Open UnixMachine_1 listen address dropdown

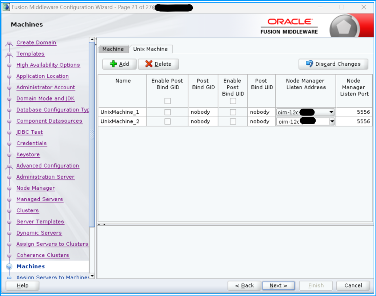pyautogui.click(x=331, y=112)
